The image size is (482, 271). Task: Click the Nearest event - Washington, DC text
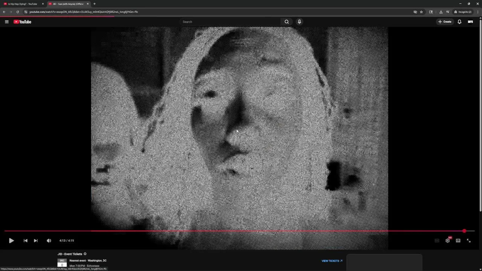88,260
